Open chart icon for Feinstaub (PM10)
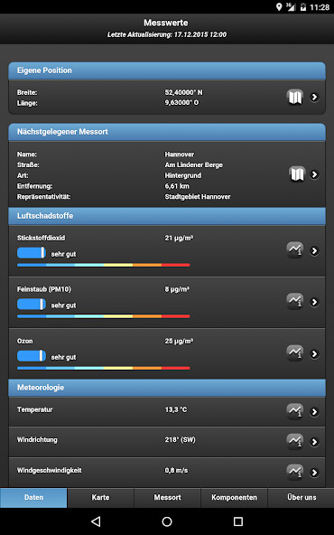 [x=295, y=302]
